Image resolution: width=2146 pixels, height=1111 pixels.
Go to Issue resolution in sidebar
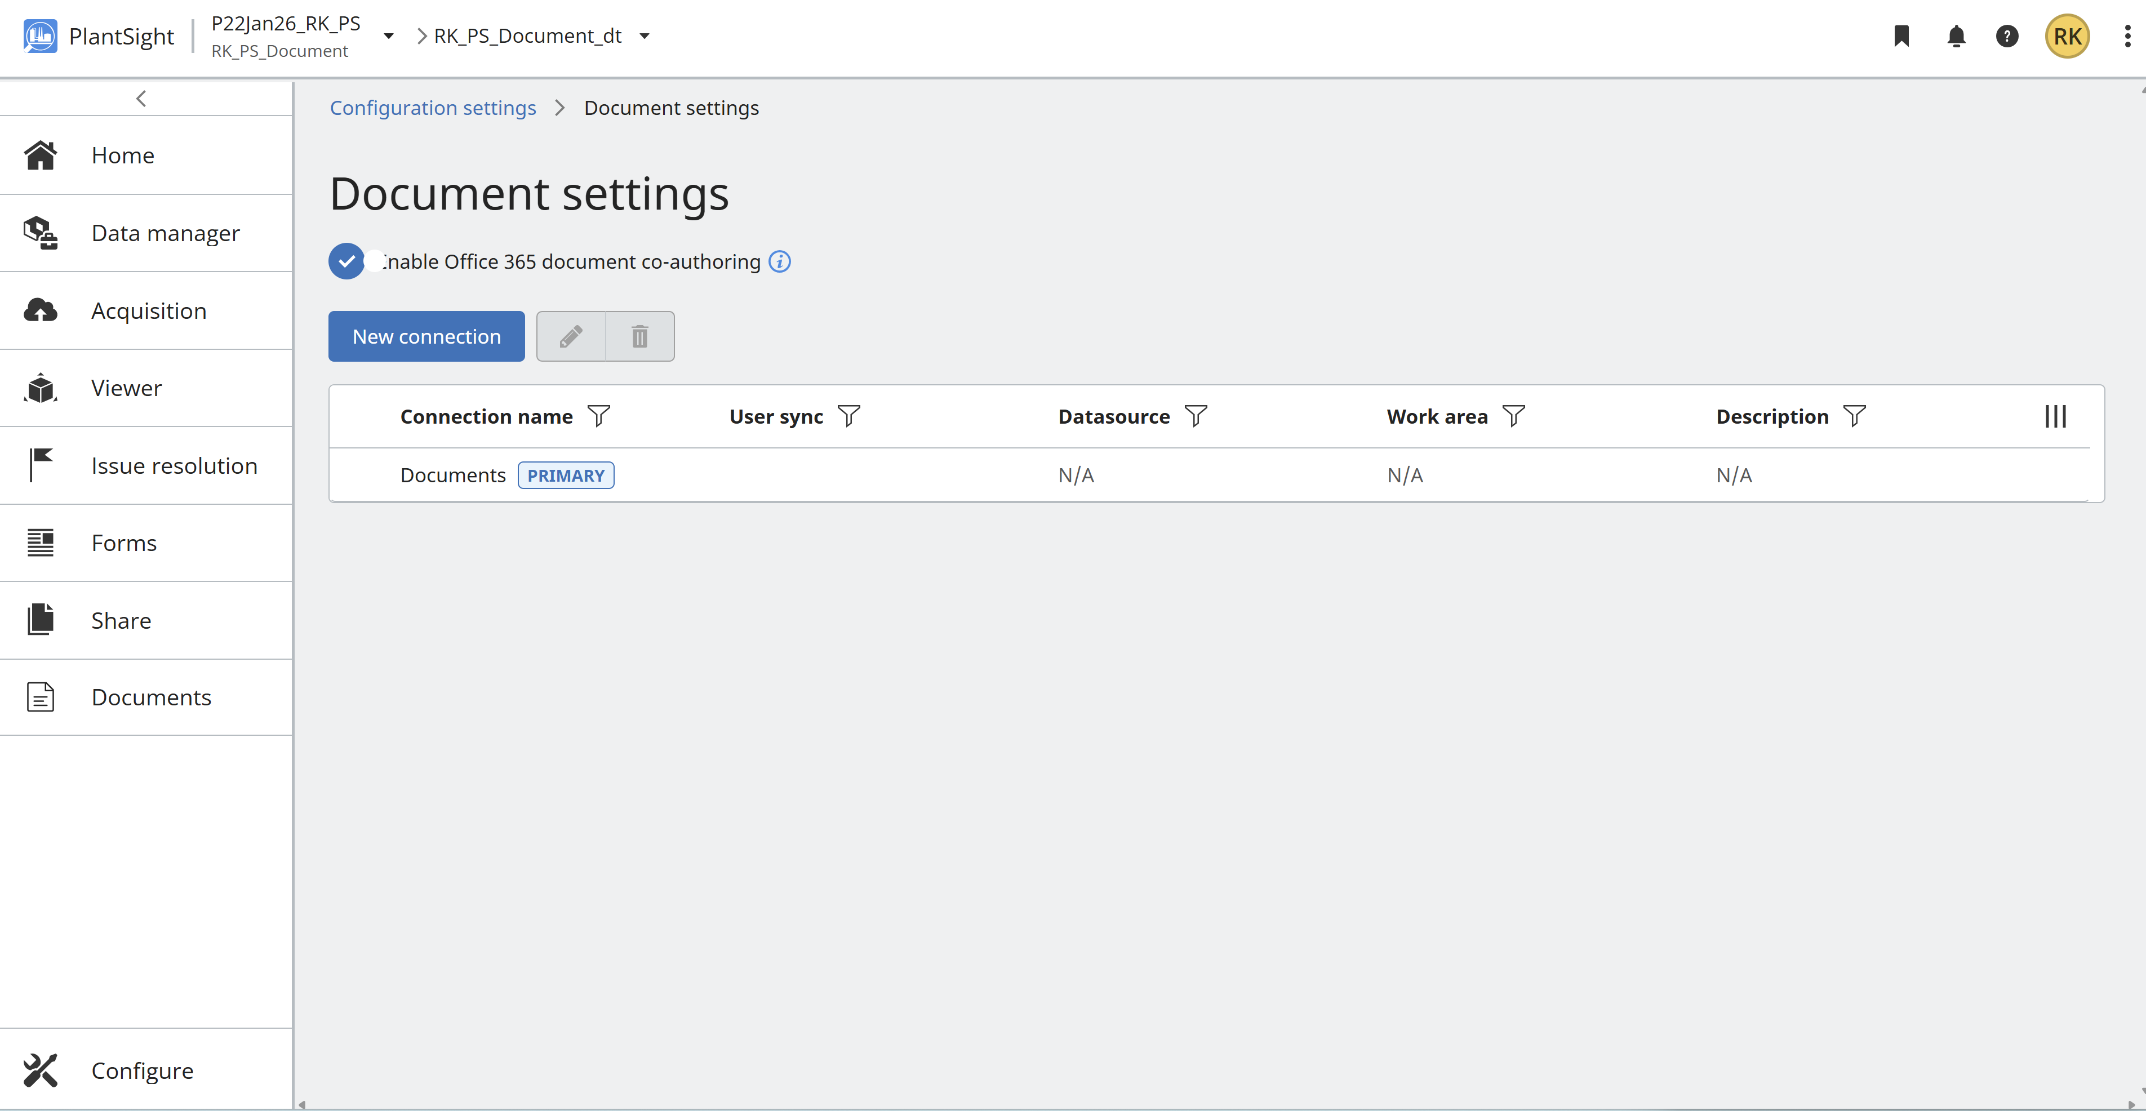(x=174, y=465)
